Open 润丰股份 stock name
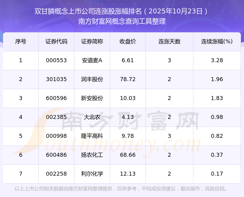Screen dimensions: 244x197 [92, 79]
